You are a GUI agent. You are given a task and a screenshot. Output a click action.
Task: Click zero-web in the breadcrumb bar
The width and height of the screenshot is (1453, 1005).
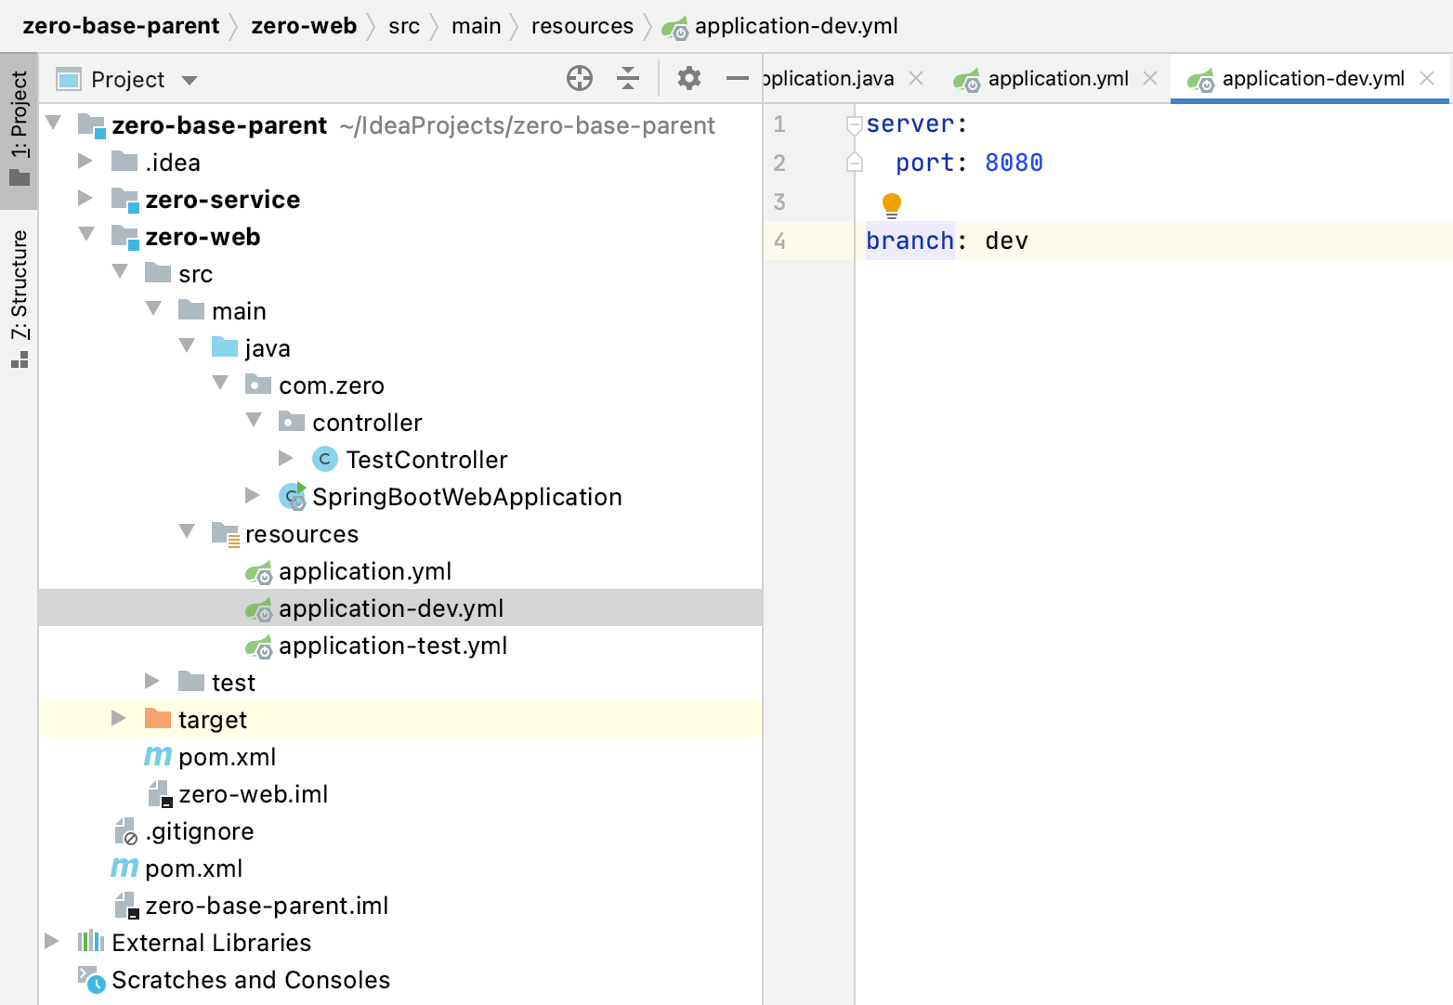point(304,26)
